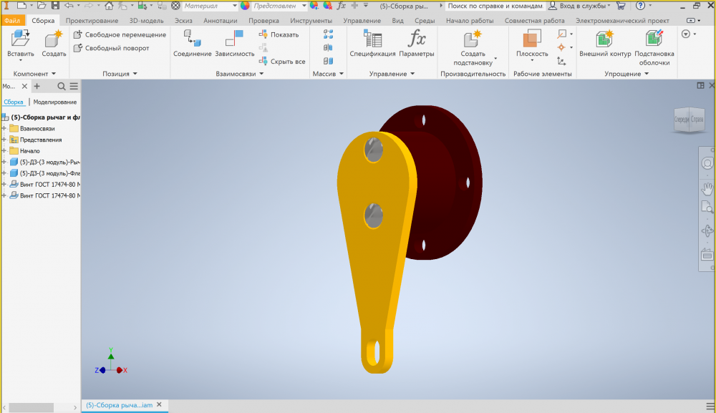Viewport: 716px width, 413px height.
Task: Expand the Компонент panel dropdown
Action: tap(53, 74)
